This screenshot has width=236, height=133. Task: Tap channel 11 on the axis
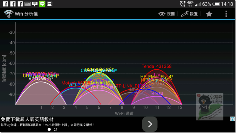pyautogui.click(x=157, y=108)
